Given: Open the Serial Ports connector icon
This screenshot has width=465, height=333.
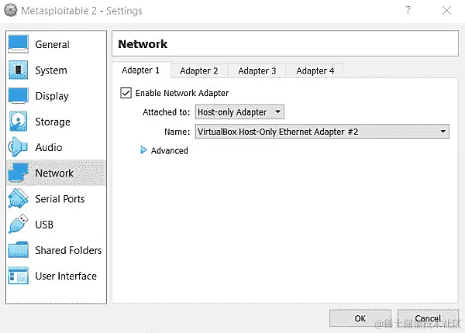Looking at the screenshot, I should coord(18,198).
